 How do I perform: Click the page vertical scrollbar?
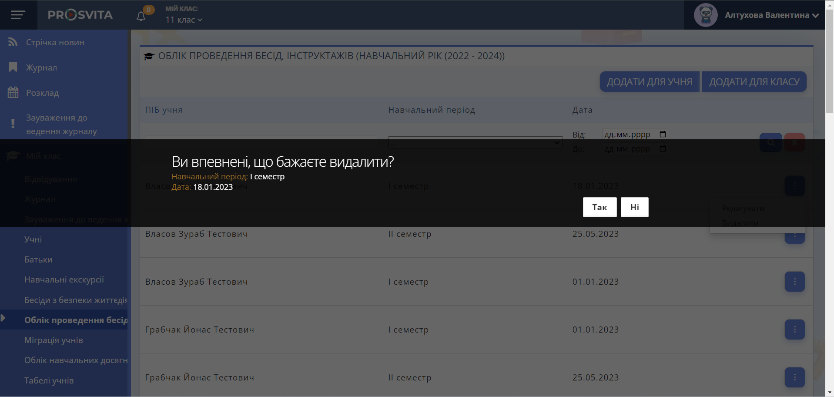[x=829, y=61]
